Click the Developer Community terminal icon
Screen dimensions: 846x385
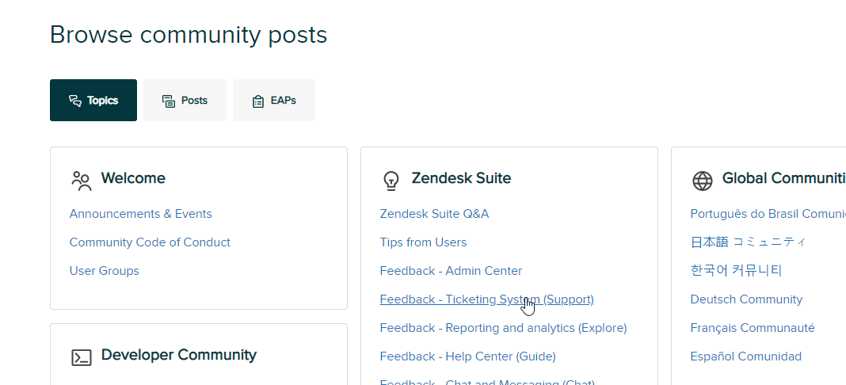(x=82, y=357)
